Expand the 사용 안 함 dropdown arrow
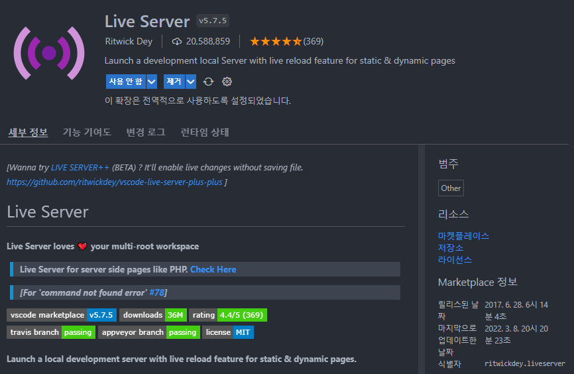574x374 pixels. (x=152, y=82)
